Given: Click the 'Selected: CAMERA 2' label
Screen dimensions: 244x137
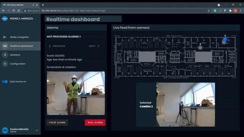Looking at the screenshot, I should tap(146, 105).
